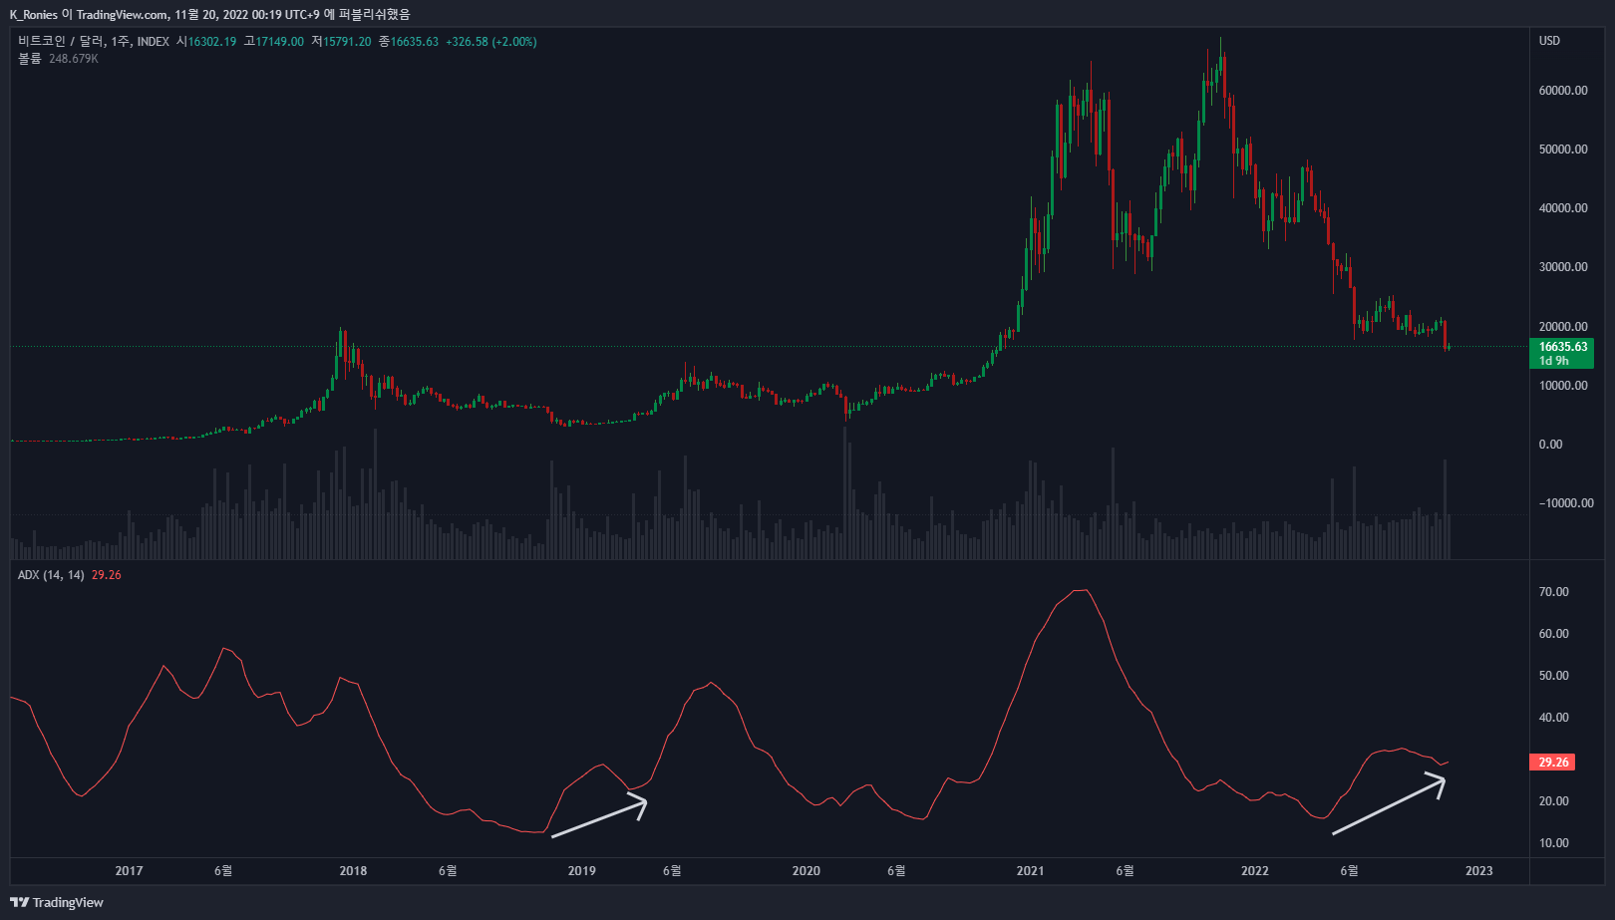The image size is (1615, 920).
Task: Click the change value +326.58 (+2.00%)
Action: [x=491, y=42]
